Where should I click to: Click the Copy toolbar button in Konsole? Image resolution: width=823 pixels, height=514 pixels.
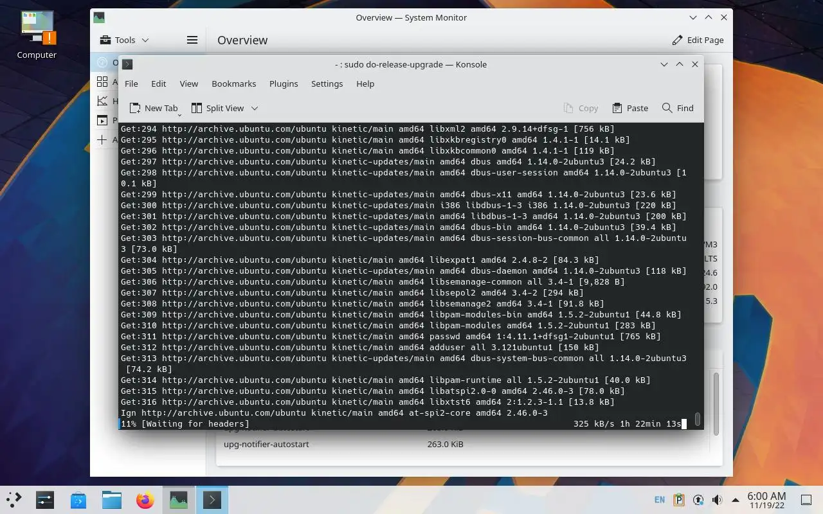coord(581,108)
